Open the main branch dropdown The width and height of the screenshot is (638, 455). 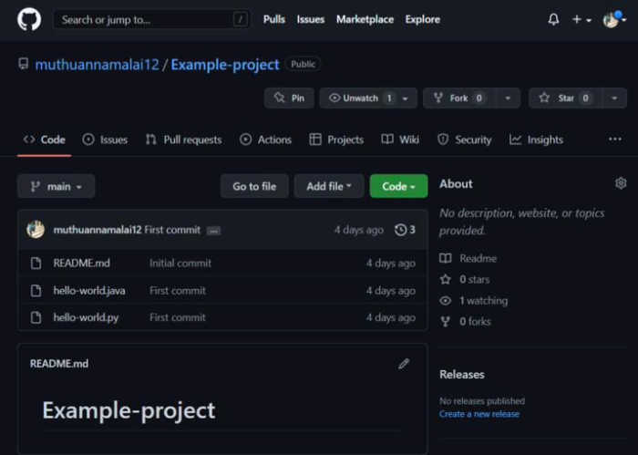coord(56,186)
